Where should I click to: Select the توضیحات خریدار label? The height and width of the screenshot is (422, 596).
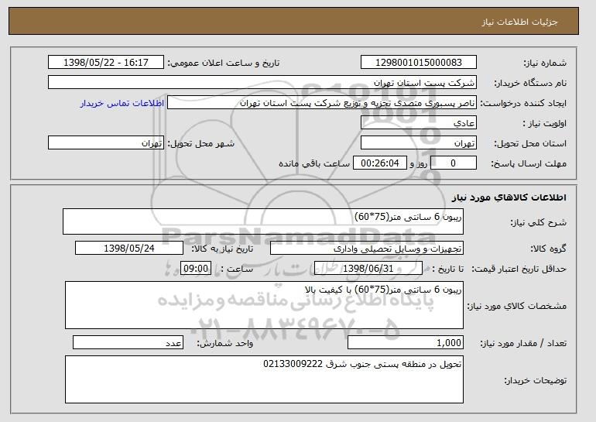coord(535,380)
